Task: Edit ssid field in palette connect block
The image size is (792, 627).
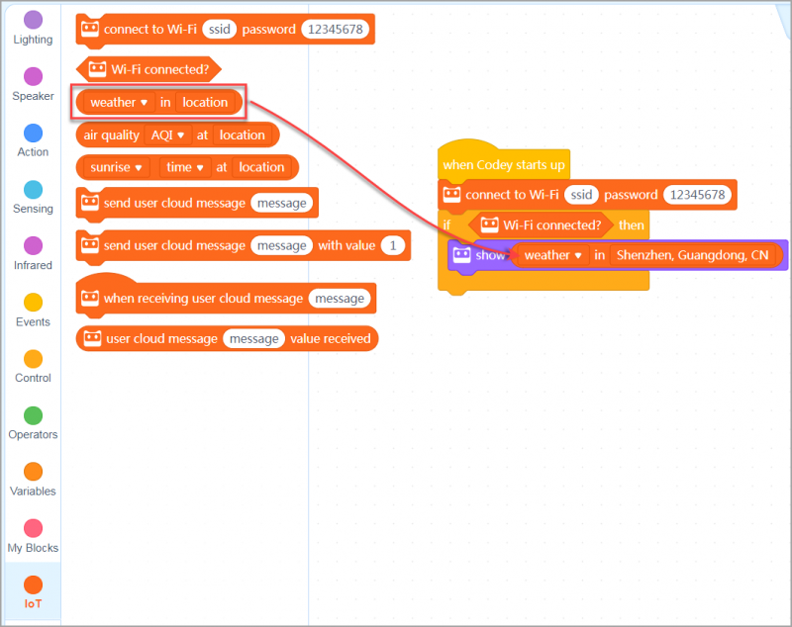Action: [219, 30]
